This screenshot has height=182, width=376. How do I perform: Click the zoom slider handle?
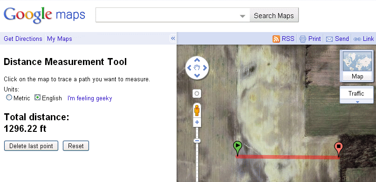(197, 141)
